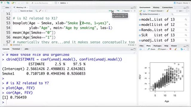Image resolution: width=191 pixels, height=107 pixels.
Task: Click the clear environment broom icon
Action: click(168, 11)
